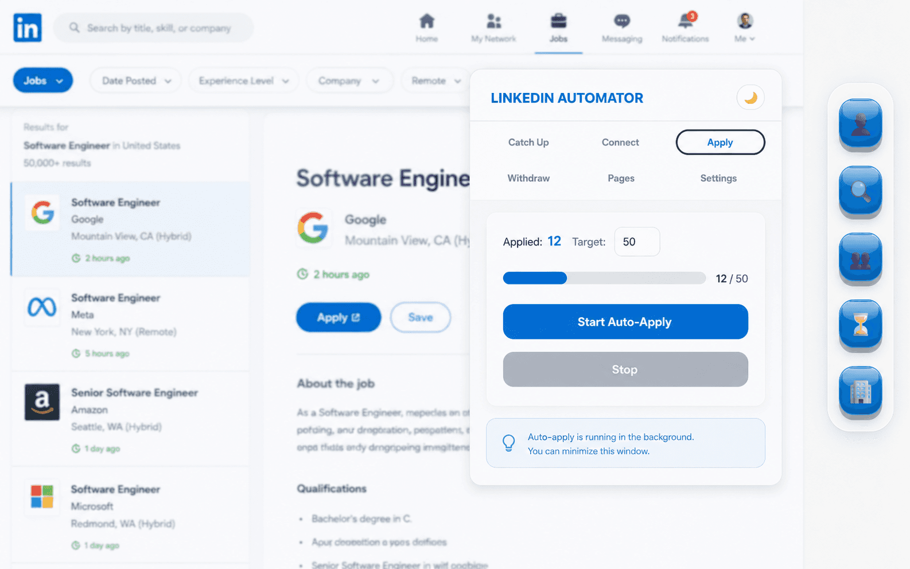Viewport: 910px width, 569px height.
Task: Open My Network icon
Action: pos(493,22)
